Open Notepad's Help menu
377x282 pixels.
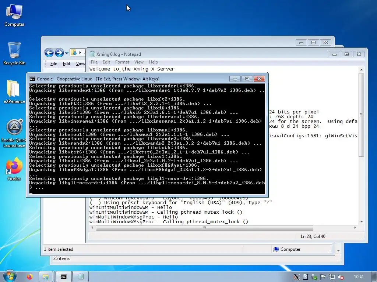click(x=153, y=62)
